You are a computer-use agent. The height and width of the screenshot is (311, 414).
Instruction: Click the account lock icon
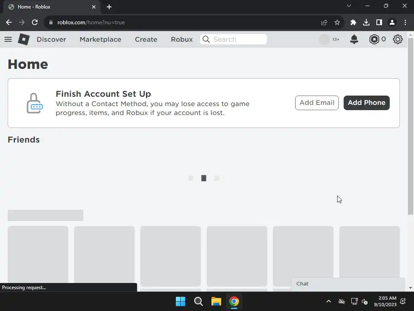(x=35, y=103)
